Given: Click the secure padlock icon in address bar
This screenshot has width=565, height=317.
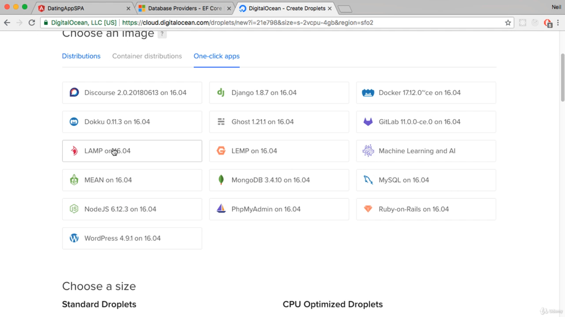Looking at the screenshot, I should point(46,23).
